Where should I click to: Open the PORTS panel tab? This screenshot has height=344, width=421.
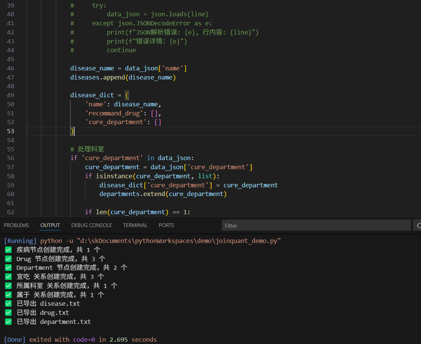(x=166, y=225)
